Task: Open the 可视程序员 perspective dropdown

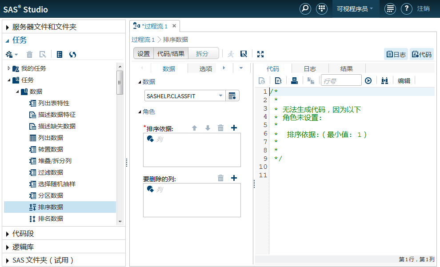Action: 355,9
